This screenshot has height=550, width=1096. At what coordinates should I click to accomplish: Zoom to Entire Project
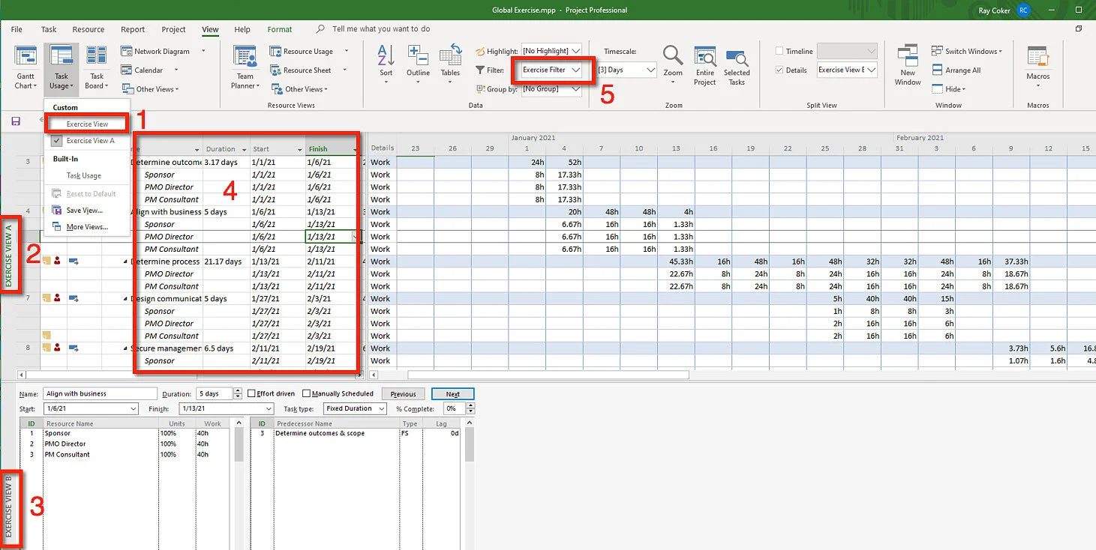[704, 66]
